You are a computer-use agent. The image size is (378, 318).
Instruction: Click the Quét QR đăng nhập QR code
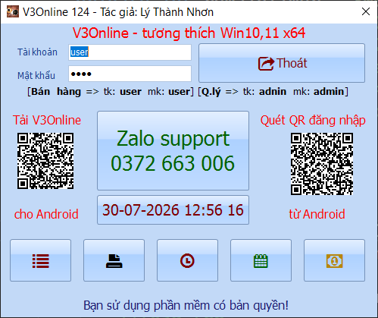(322, 164)
